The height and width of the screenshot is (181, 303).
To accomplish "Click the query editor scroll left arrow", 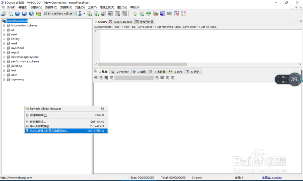I will [x=96, y=64].
